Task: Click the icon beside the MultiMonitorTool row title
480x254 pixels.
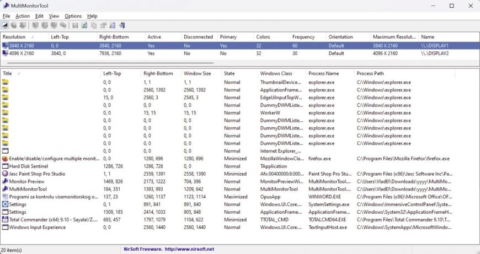Action: click(5, 189)
